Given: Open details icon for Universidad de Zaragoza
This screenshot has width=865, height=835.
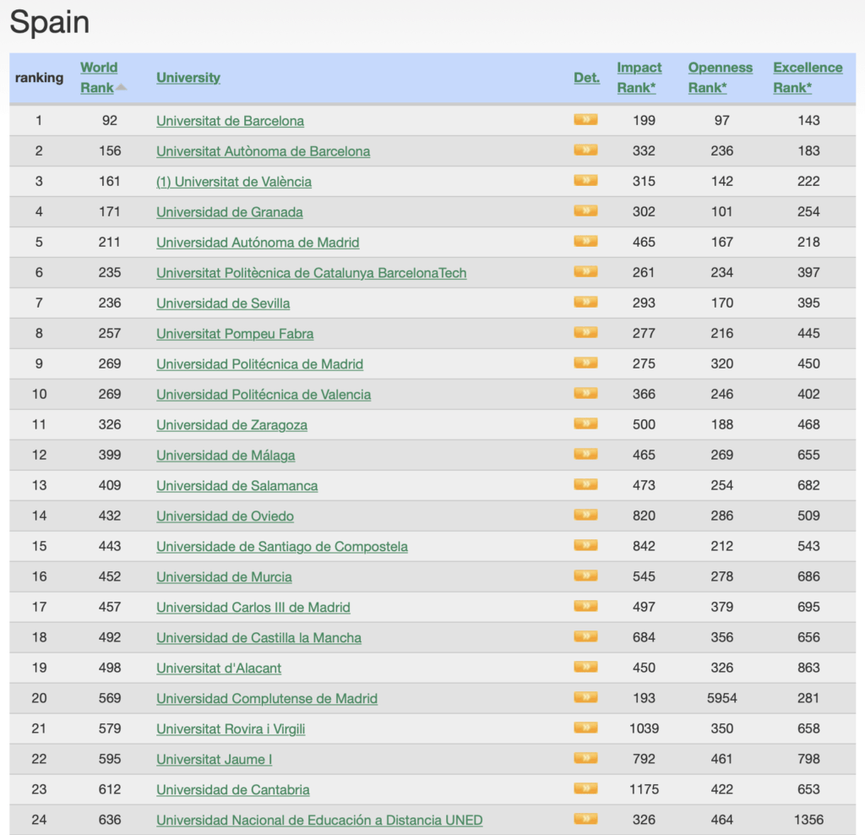Looking at the screenshot, I should [x=585, y=423].
